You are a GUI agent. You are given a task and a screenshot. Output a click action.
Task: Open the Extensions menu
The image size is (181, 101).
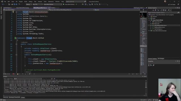51,2
